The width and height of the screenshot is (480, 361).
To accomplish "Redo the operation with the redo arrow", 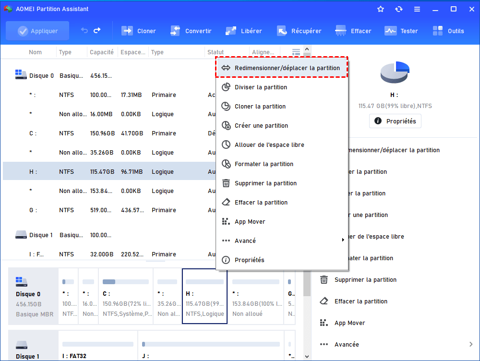I will coord(97,31).
